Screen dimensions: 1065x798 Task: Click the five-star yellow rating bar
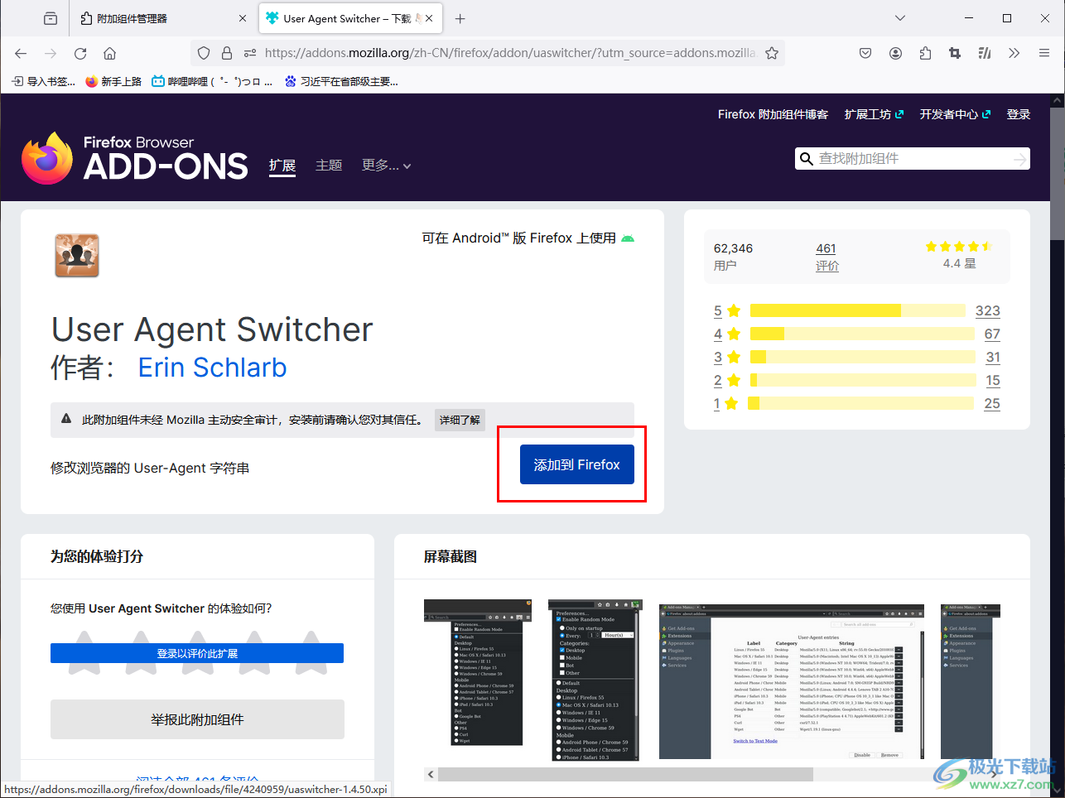[857, 310]
